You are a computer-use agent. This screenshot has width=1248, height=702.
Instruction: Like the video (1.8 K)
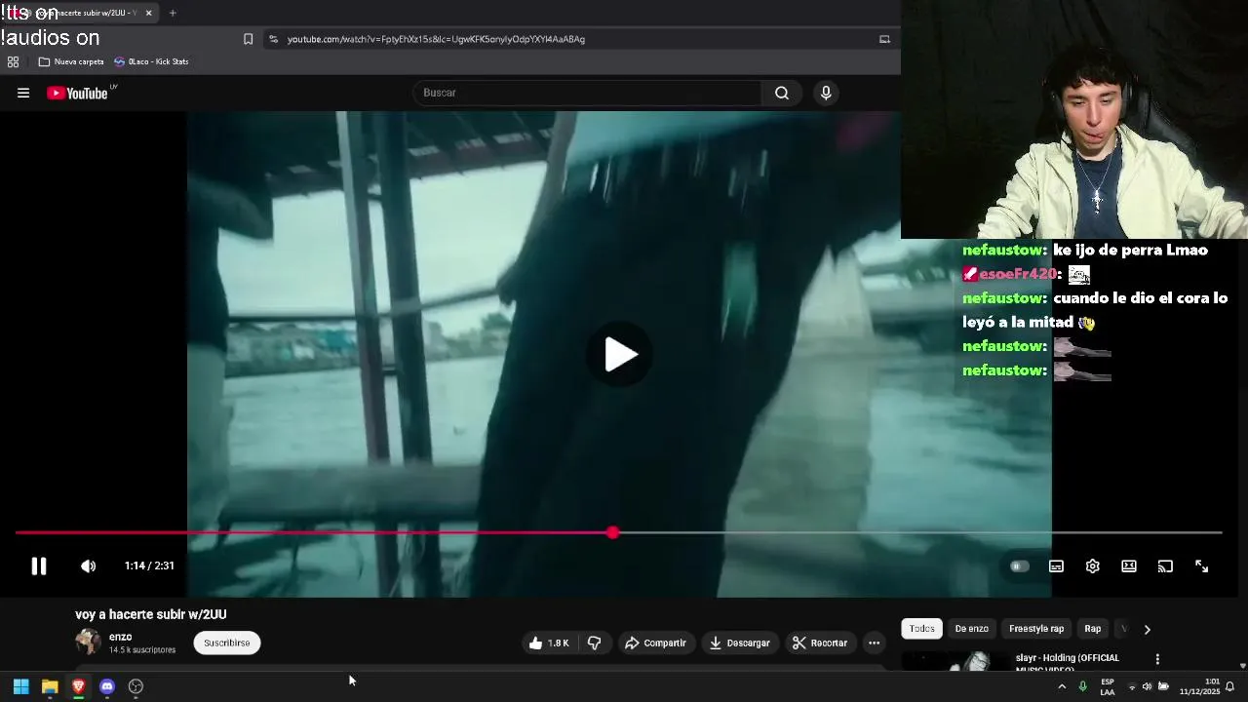point(549,643)
